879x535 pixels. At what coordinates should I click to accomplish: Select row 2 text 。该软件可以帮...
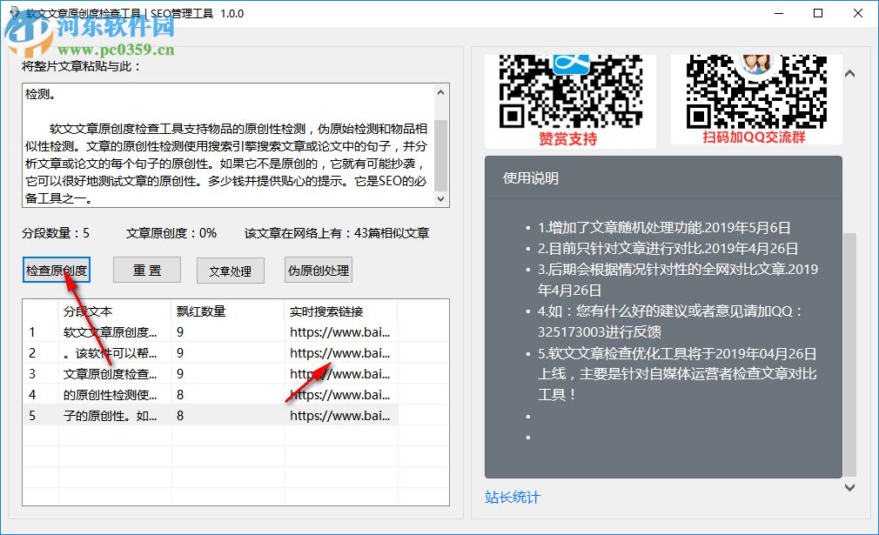110,353
